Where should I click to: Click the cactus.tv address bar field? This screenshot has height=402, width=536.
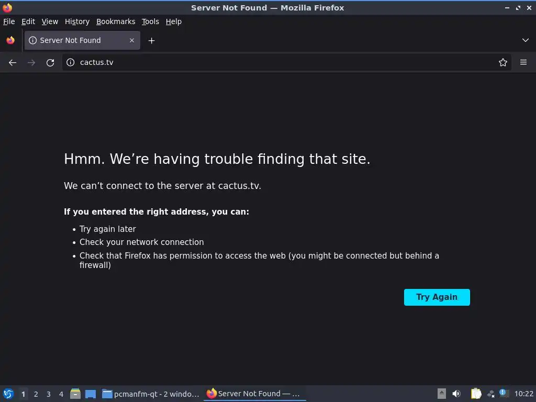[x=286, y=62]
